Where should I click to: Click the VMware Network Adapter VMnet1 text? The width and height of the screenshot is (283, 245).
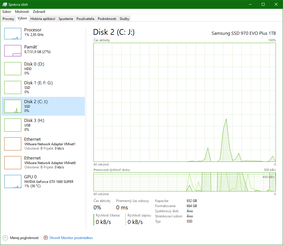coord(50,144)
